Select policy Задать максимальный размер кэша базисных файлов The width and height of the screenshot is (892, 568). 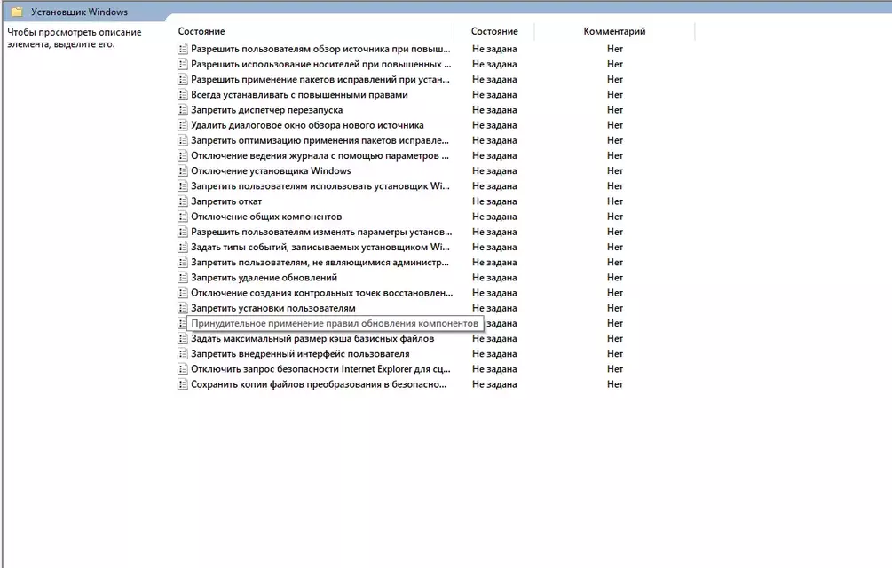312,339
